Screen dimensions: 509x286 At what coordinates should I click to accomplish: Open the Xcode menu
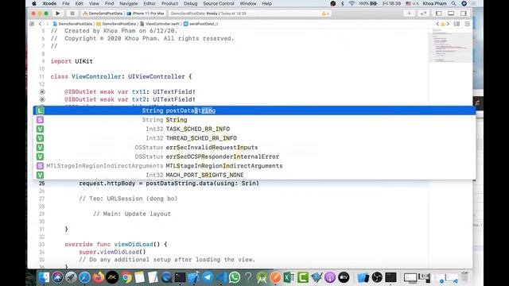49,3
